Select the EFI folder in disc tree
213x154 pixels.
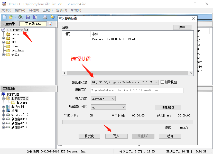pyautogui.click(x=14, y=42)
